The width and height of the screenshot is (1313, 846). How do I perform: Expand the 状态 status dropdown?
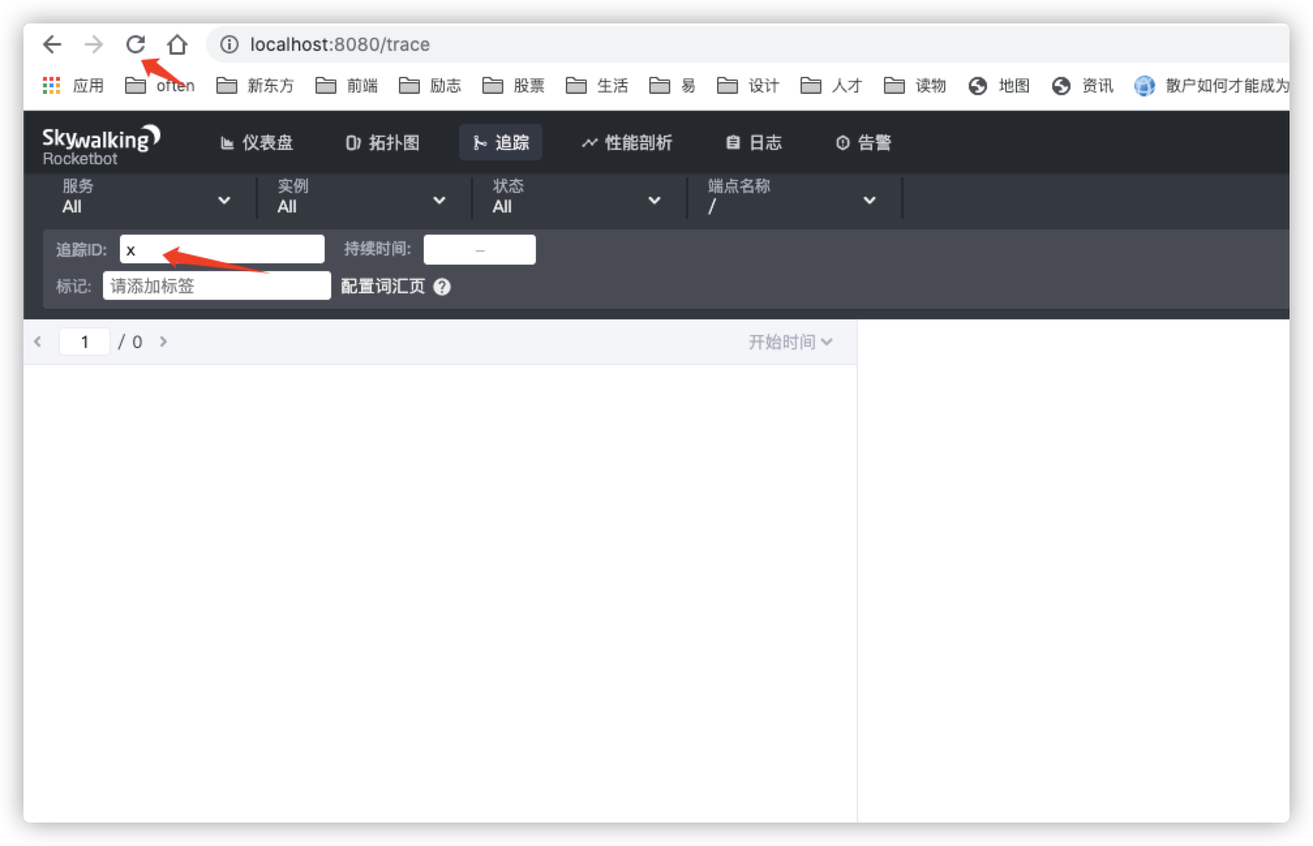(x=654, y=200)
